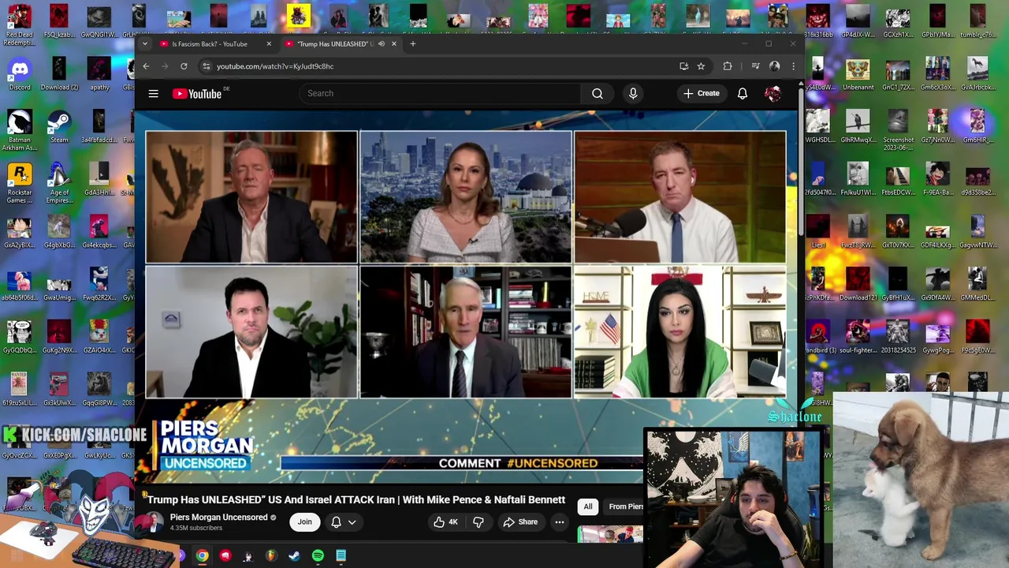The height and width of the screenshot is (568, 1009).
Task: Open Chrome from the taskbar
Action: 203,556
